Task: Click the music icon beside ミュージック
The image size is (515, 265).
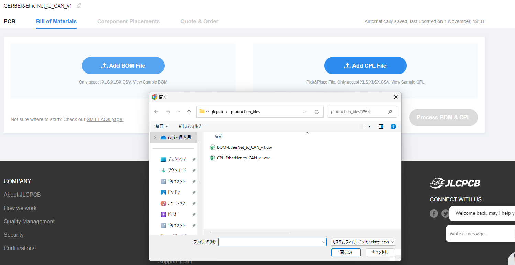Action: point(164,203)
